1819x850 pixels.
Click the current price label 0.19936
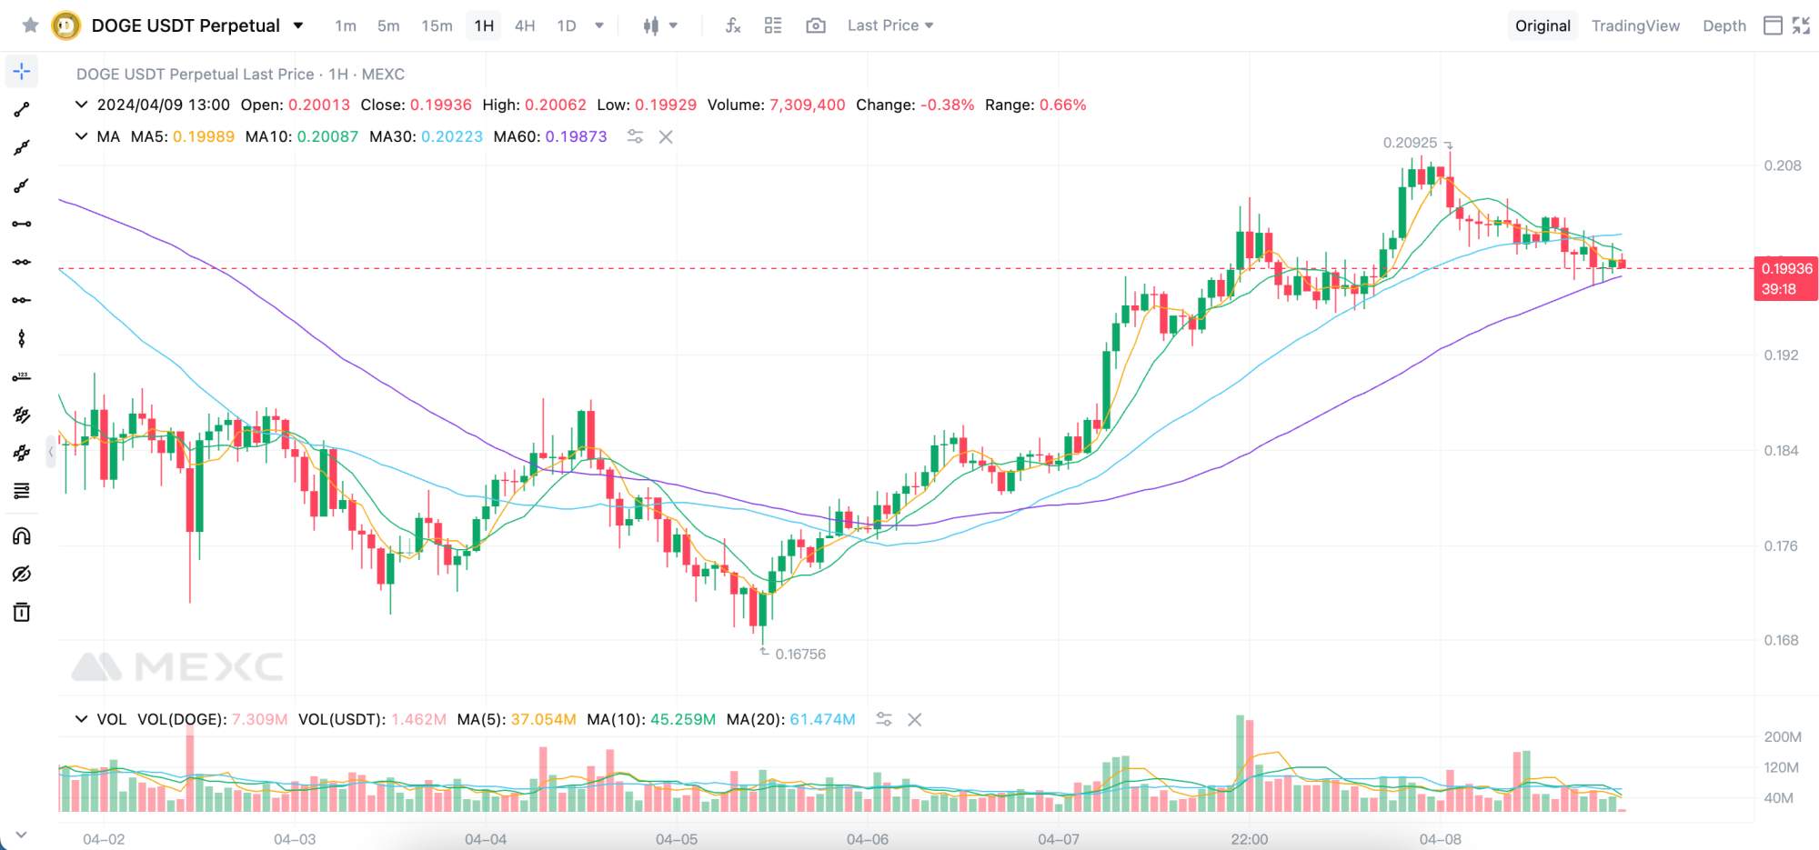(1786, 268)
